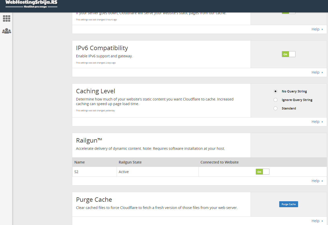Click the Caching Level heading
The image size is (328, 225).
tap(95, 91)
